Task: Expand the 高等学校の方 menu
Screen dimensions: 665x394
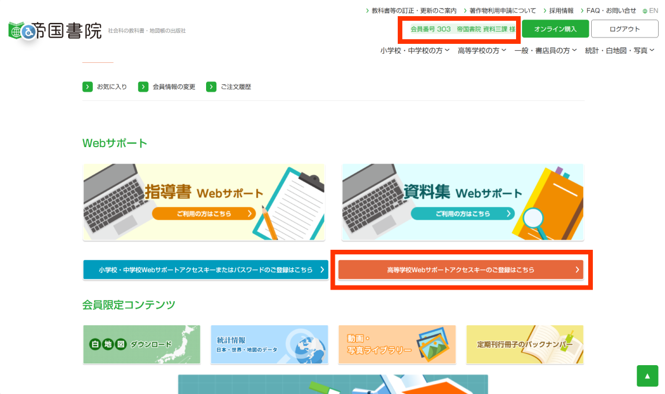Action: pyautogui.click(x=482, y=50)
